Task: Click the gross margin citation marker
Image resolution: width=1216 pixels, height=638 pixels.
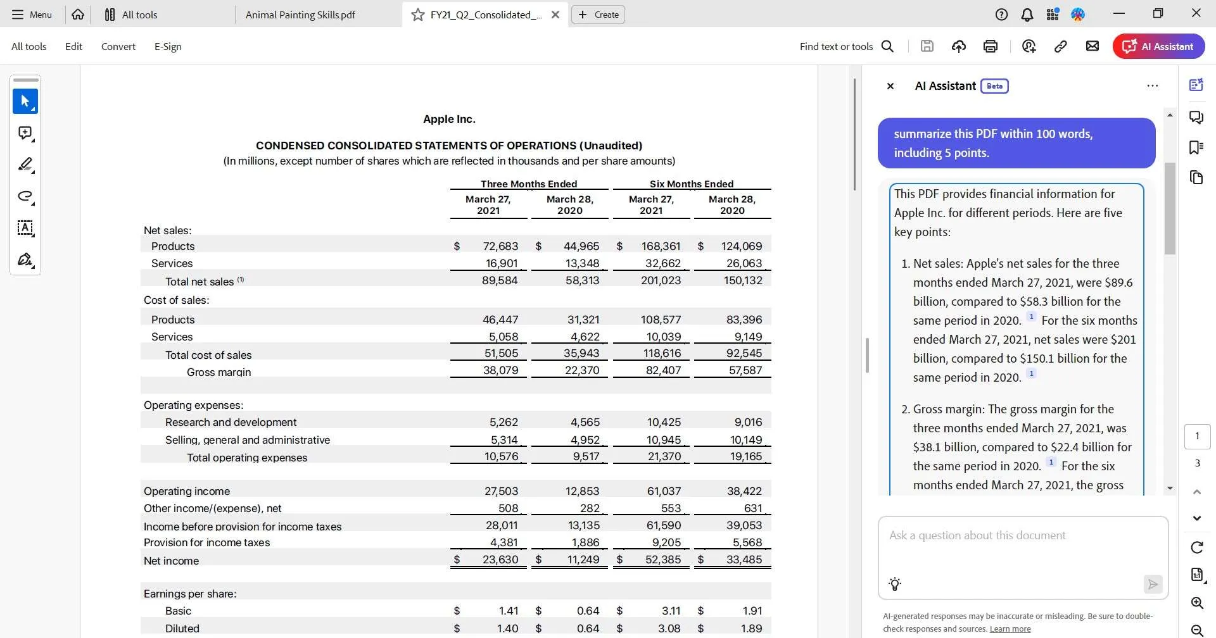Action: pyautogui.click(x=1051, y=462)
